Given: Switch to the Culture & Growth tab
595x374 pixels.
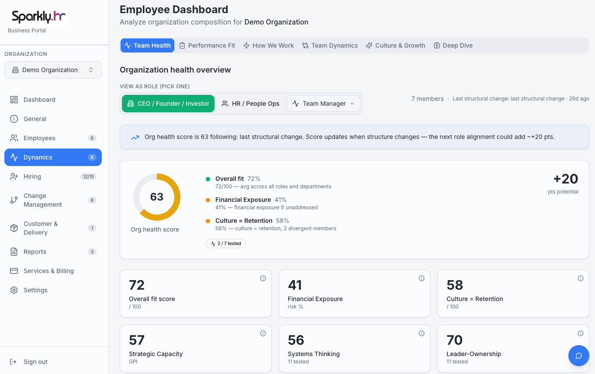Looking at the screenshot, I should (x=395, y=45).
